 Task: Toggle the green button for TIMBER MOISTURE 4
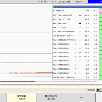100,57
